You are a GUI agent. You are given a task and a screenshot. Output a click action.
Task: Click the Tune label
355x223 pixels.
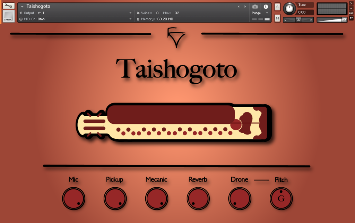302,5
